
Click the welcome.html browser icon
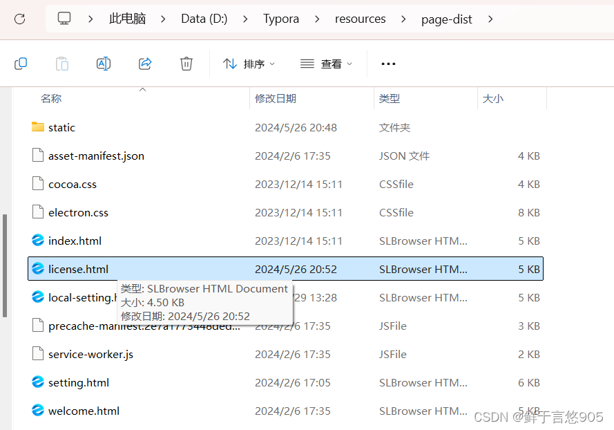[x=37, y=410]
